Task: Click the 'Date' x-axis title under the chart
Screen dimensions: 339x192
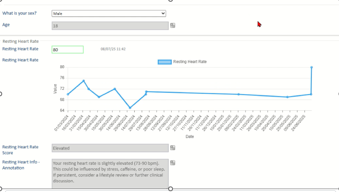Action: click(189, 136)
